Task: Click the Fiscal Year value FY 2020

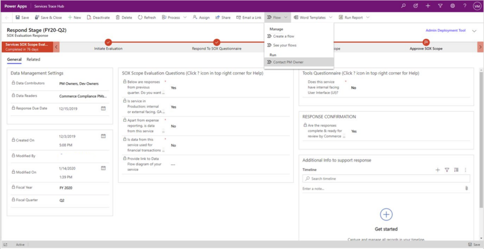Action: [66, 188]
